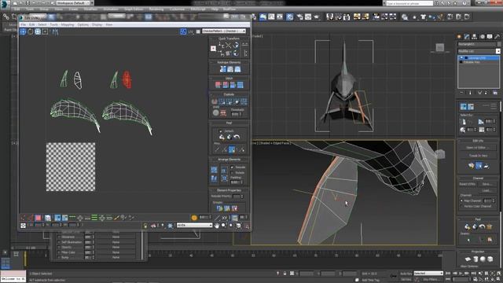Open the Modify tab in the command panel
This screenshot has height=283, width=503.
tap(467, 37)
